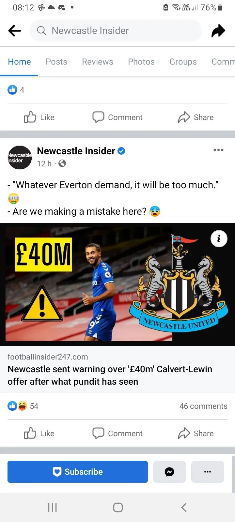This screenshot has width=235, height=522.
Task: Like the upper post with 4 reactions
Action: coord(39,117)
